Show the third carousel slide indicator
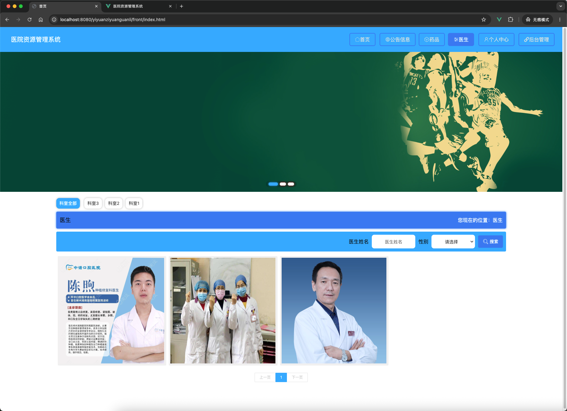Image resolution: width=567 pixels, height=411 pixels. pyautogui.click(x=291, y=184)
